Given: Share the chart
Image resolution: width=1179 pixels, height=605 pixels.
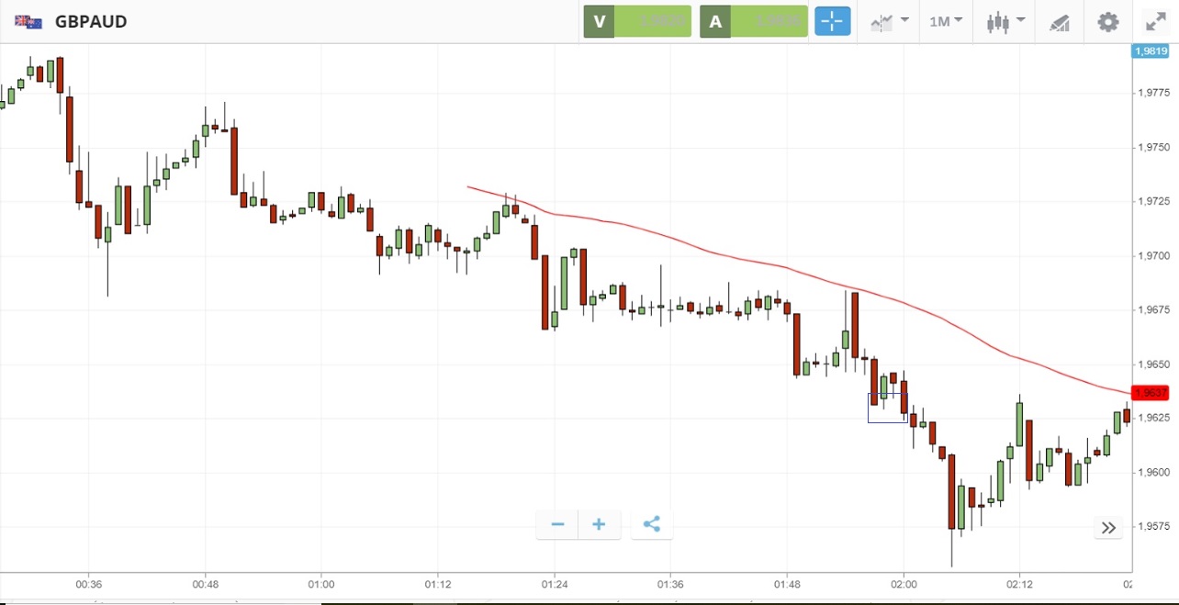Looking at the screenshot, I should point(651,524).
